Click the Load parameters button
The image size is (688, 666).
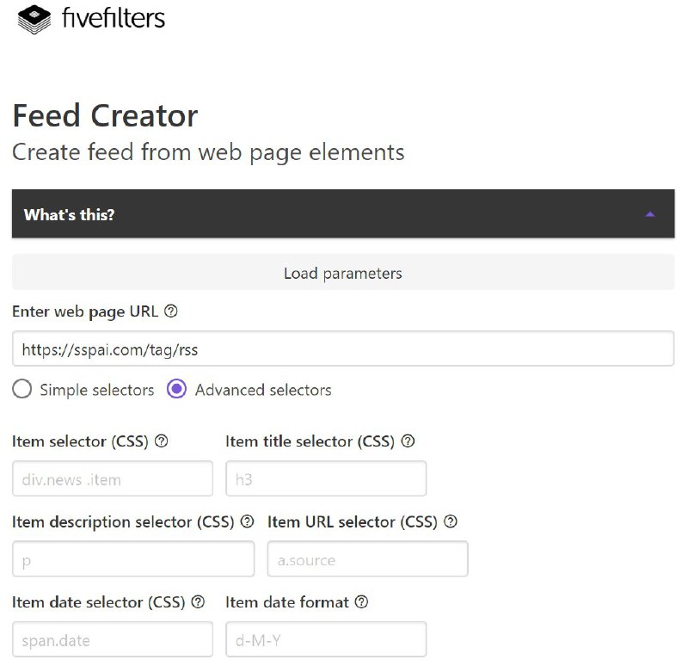click(x=343, y=273)
